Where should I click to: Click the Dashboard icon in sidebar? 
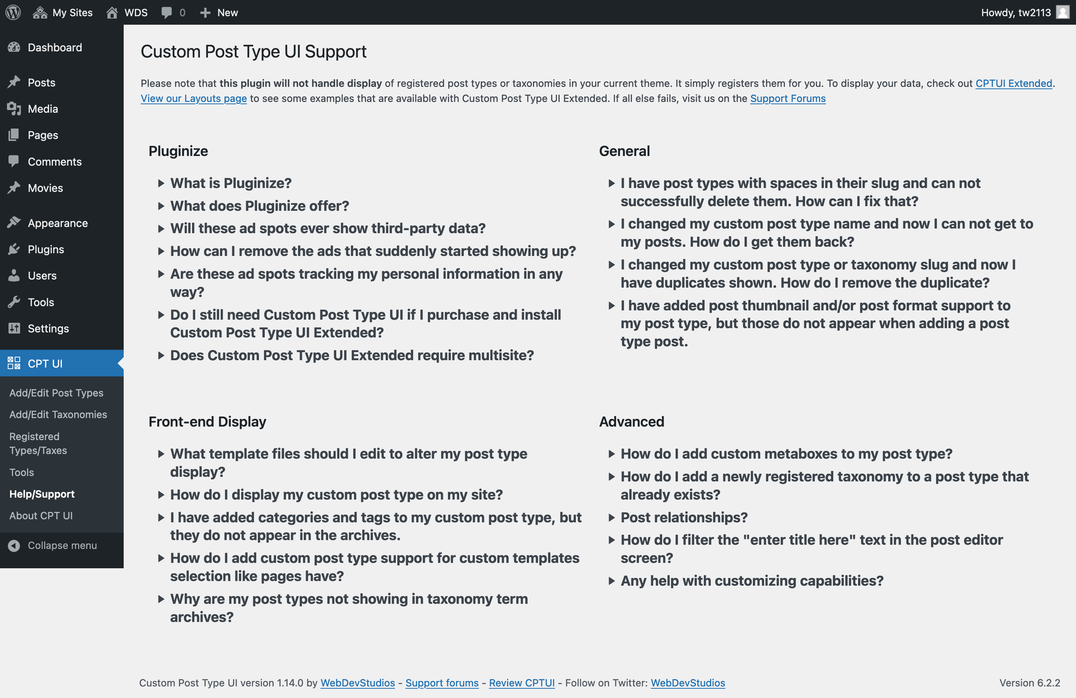coord(14,47)
